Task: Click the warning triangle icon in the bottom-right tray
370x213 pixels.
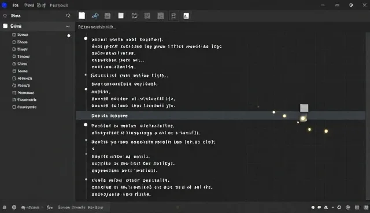Action: point(326,208)
